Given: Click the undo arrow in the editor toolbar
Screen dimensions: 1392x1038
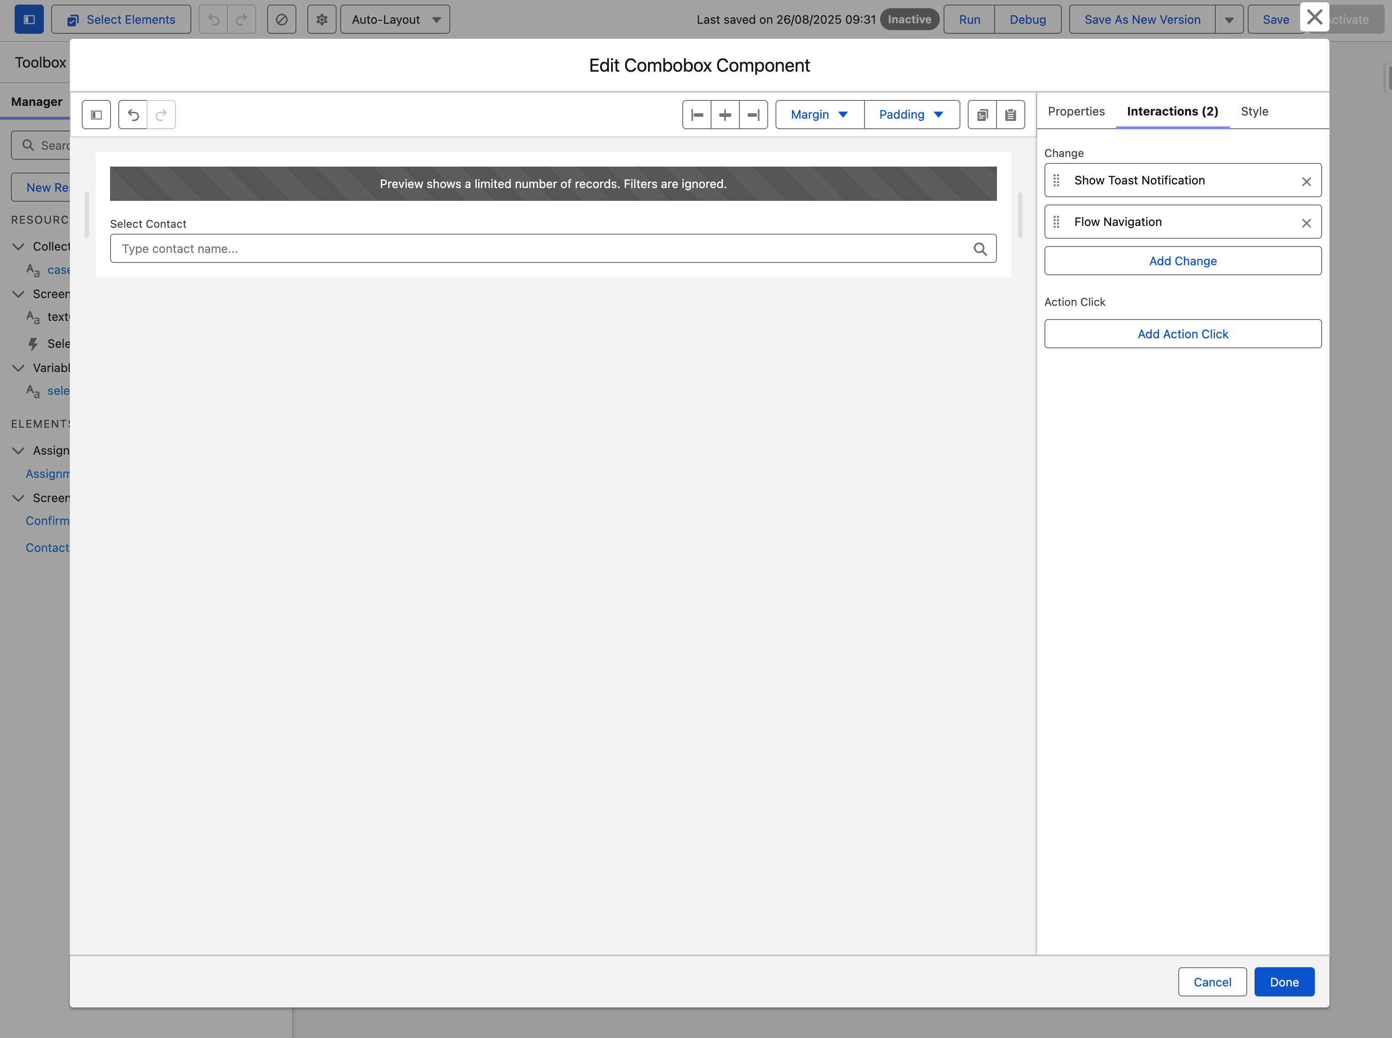Looking at the screenshot, I should click(133, 115).
